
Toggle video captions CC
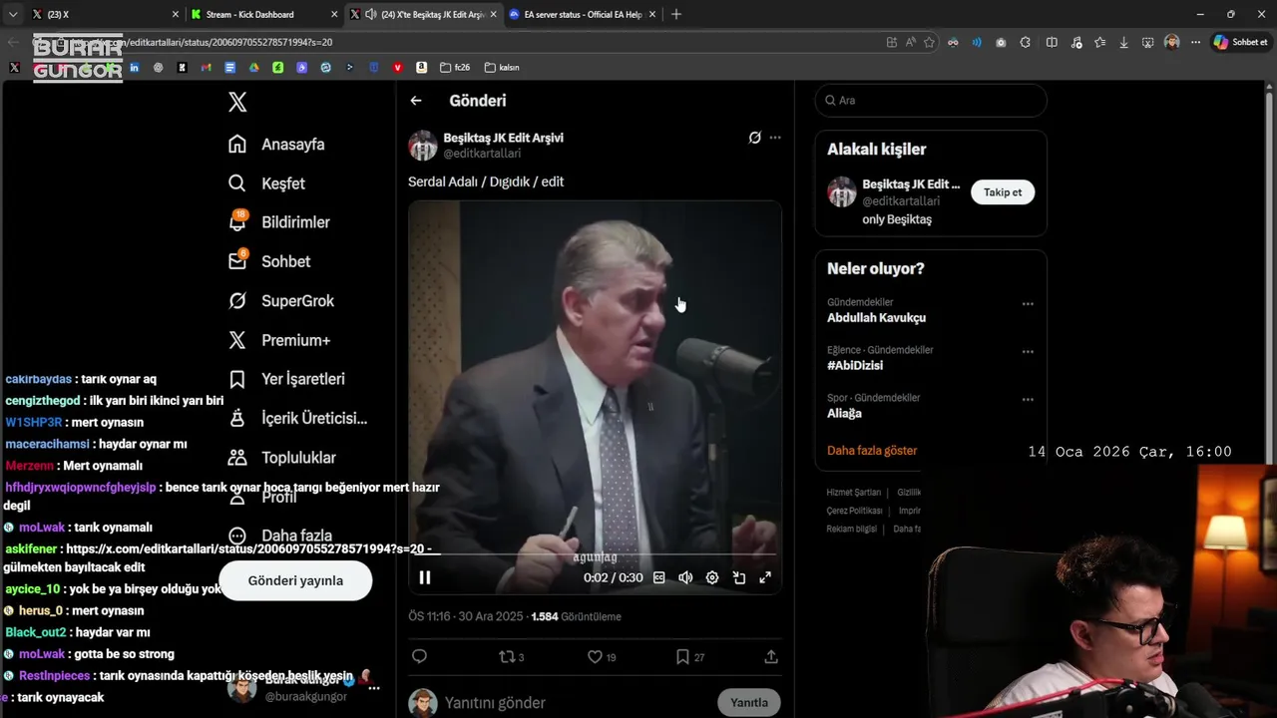pyautogui.click(x=659, y=577)
